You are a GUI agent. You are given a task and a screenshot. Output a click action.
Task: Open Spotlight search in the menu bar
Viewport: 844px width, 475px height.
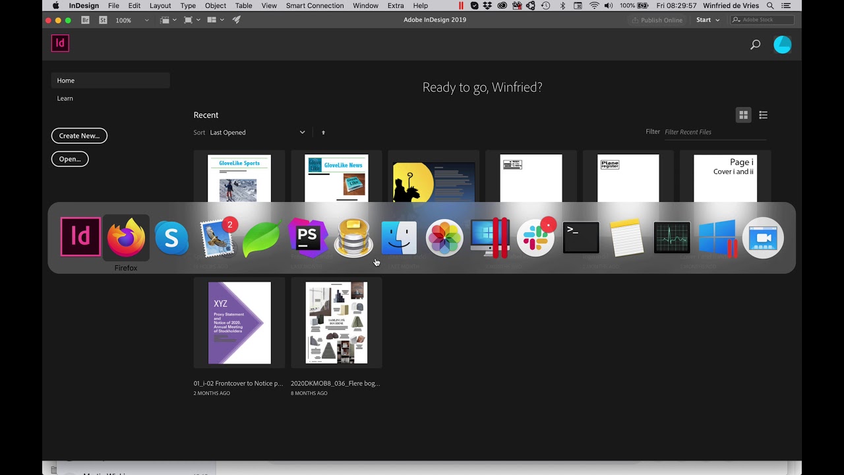click(x=770, y=5)
